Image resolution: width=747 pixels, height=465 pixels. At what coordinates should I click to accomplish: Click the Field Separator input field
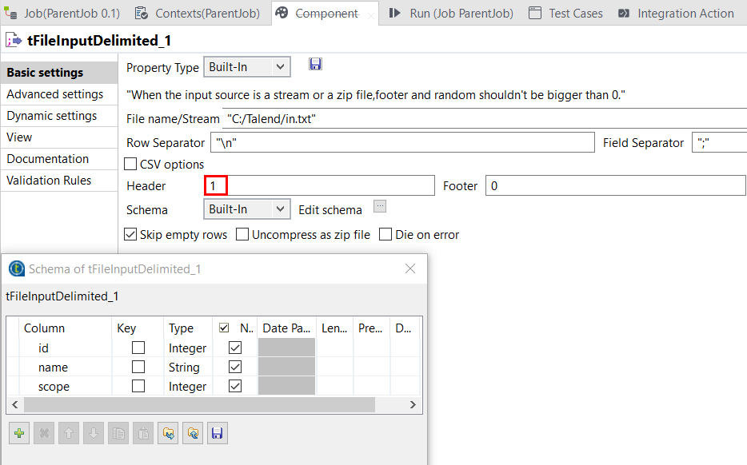coord(719,142)
